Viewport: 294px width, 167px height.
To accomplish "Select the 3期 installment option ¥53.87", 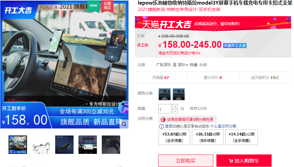I will pyautogui.click(x=174, y=137).
